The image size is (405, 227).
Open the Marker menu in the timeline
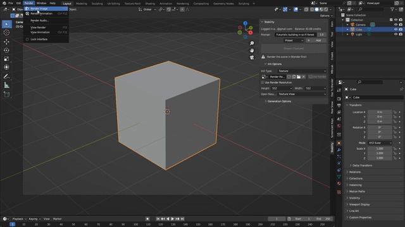(x=58, y=219)
